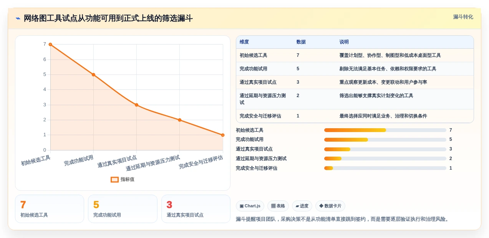
Task: Click the chart data point at value 7
Action: [50, 45]
